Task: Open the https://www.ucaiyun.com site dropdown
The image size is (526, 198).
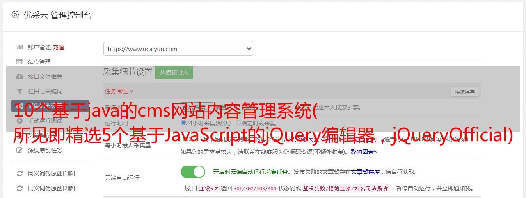Action: coord(178,49)
